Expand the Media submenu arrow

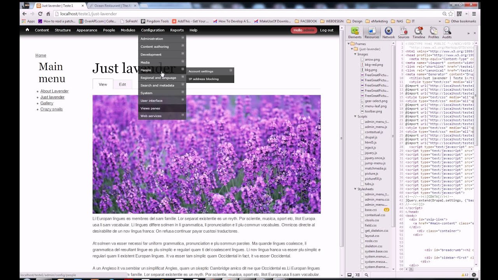click(182, 61)
